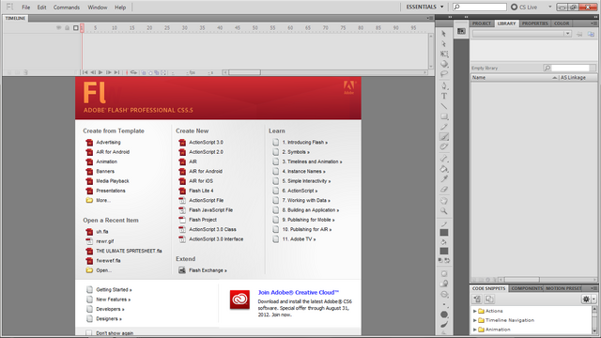Toggle Edit Multiple Frames

coord(157,72)
